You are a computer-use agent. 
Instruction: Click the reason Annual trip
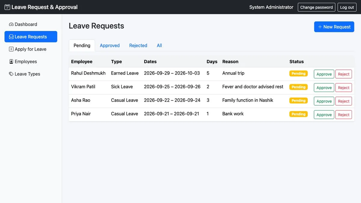[x=233, y=73]
